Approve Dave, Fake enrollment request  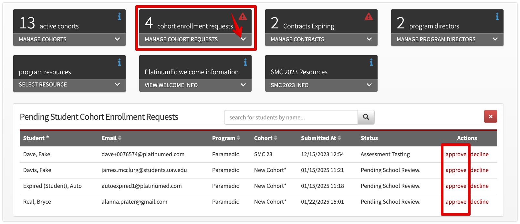coord(456,154)
